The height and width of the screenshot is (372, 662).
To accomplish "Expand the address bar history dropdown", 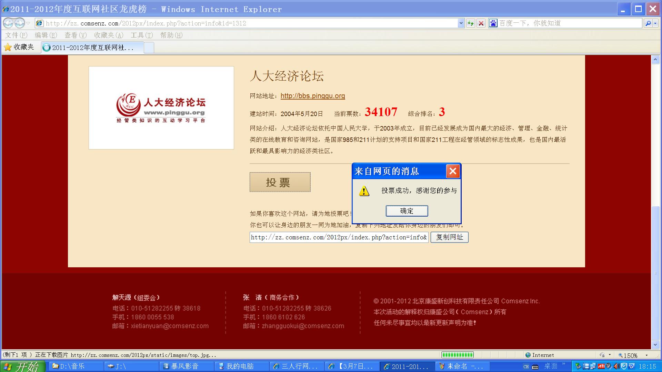I will [461, 23].
